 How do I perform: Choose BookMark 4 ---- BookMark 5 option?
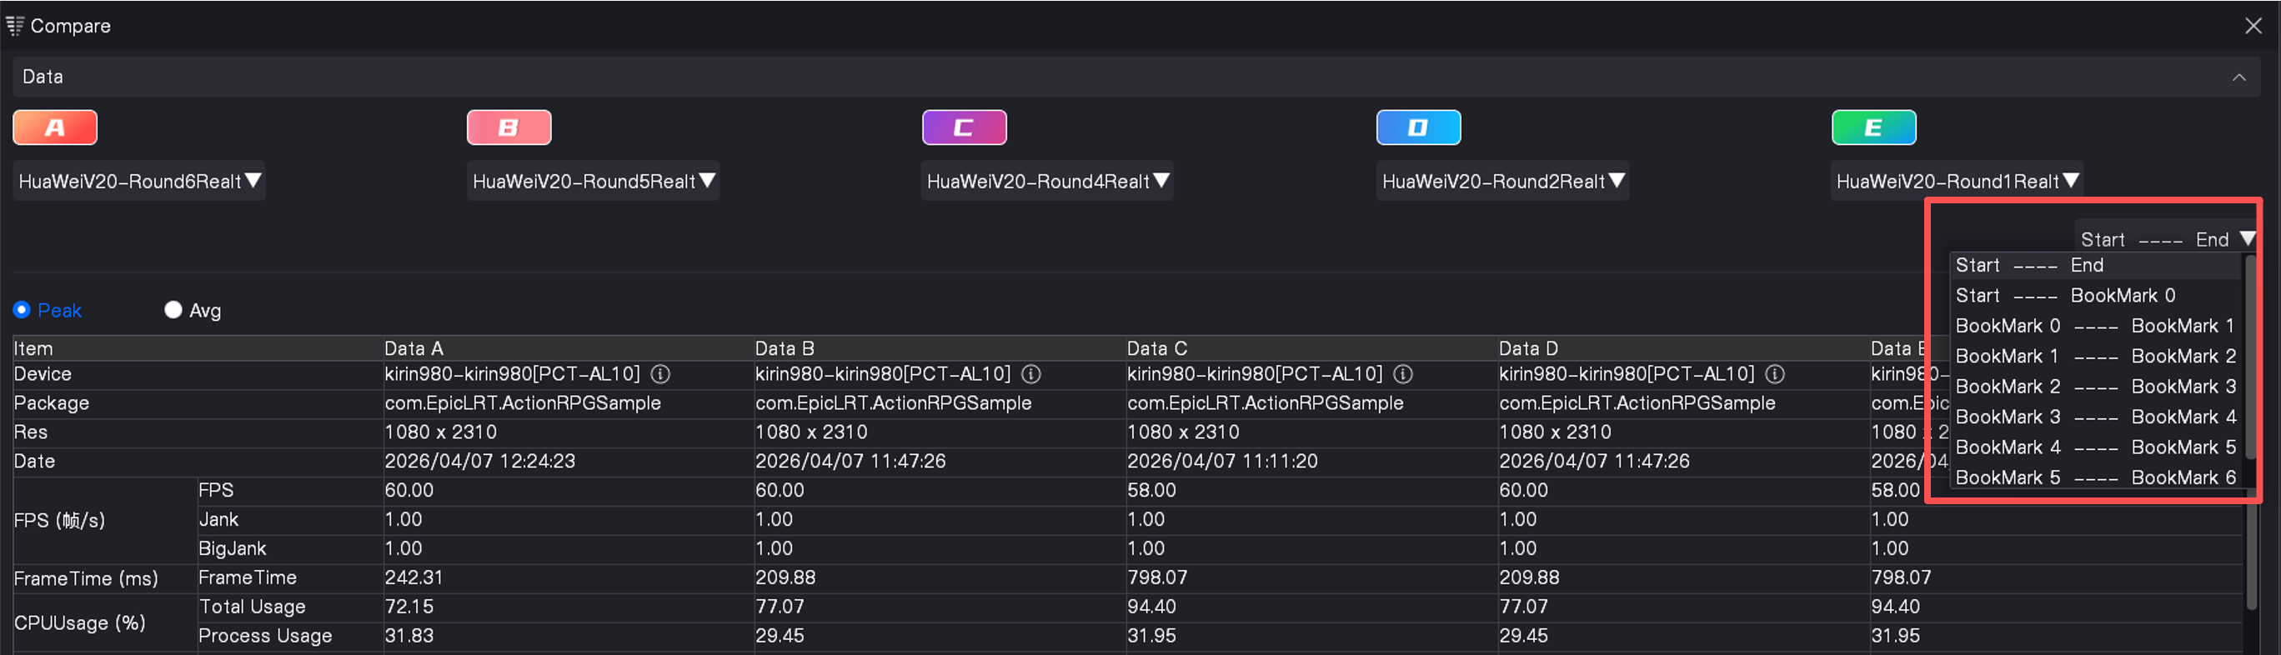click(2095, 447)
